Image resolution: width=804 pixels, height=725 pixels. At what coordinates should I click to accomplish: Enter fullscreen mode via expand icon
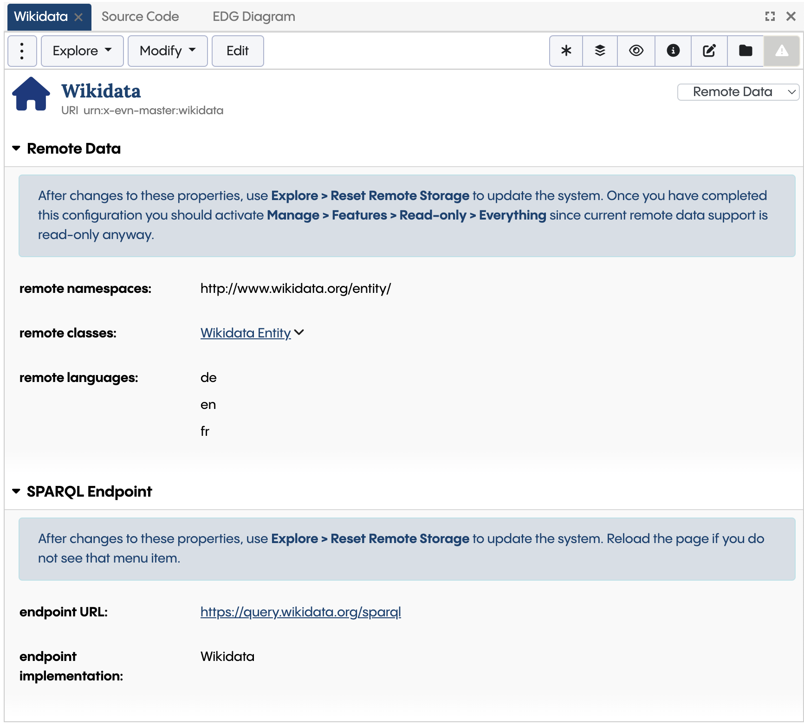tap(770, 16)
